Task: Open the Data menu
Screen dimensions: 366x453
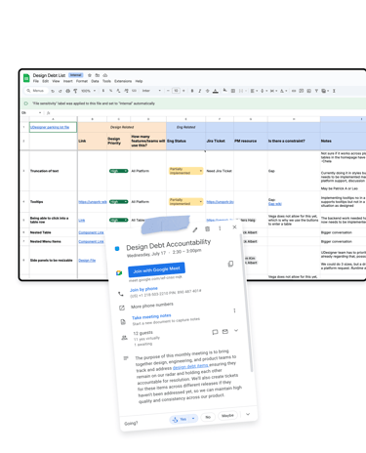Action: coord(95,81)
